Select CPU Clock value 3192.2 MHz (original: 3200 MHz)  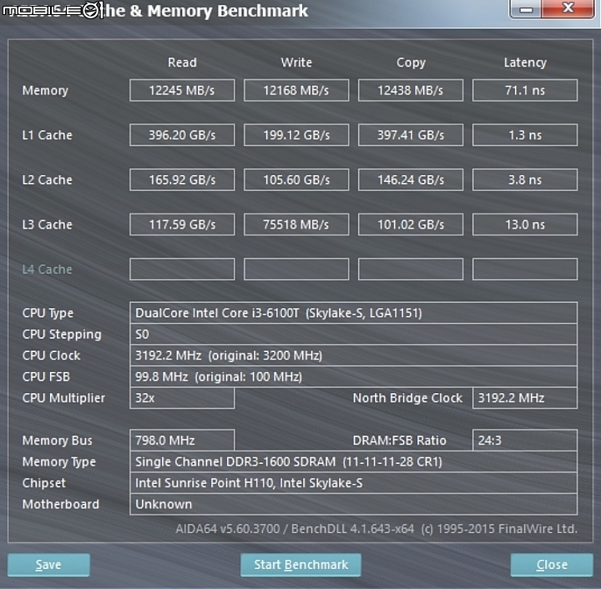[x=353, y=355]
